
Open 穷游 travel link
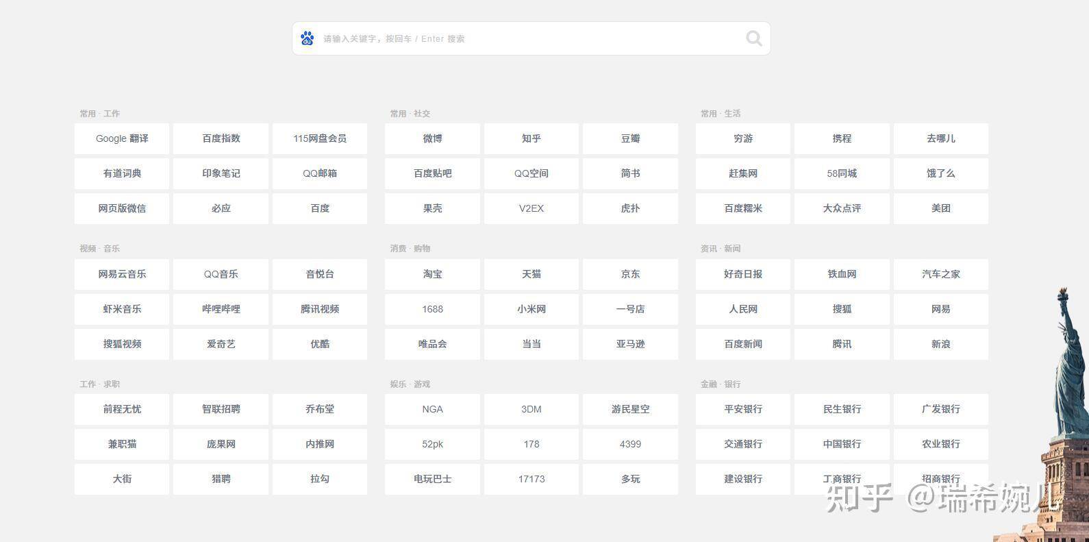[x=743, y=138]
